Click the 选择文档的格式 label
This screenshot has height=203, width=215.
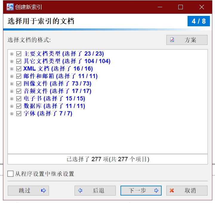click(x=29, y=40)
